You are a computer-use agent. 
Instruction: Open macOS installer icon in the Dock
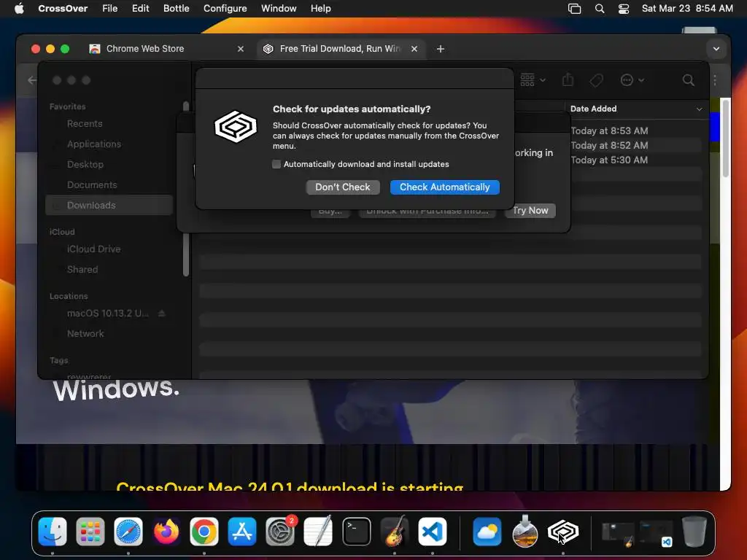point(525,531)
